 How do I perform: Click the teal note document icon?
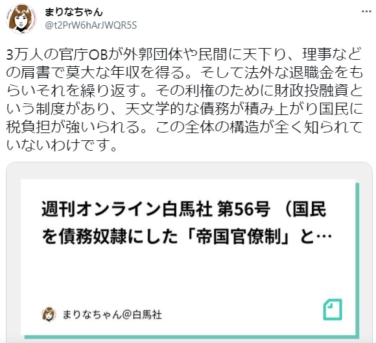[x=333, y=310]
